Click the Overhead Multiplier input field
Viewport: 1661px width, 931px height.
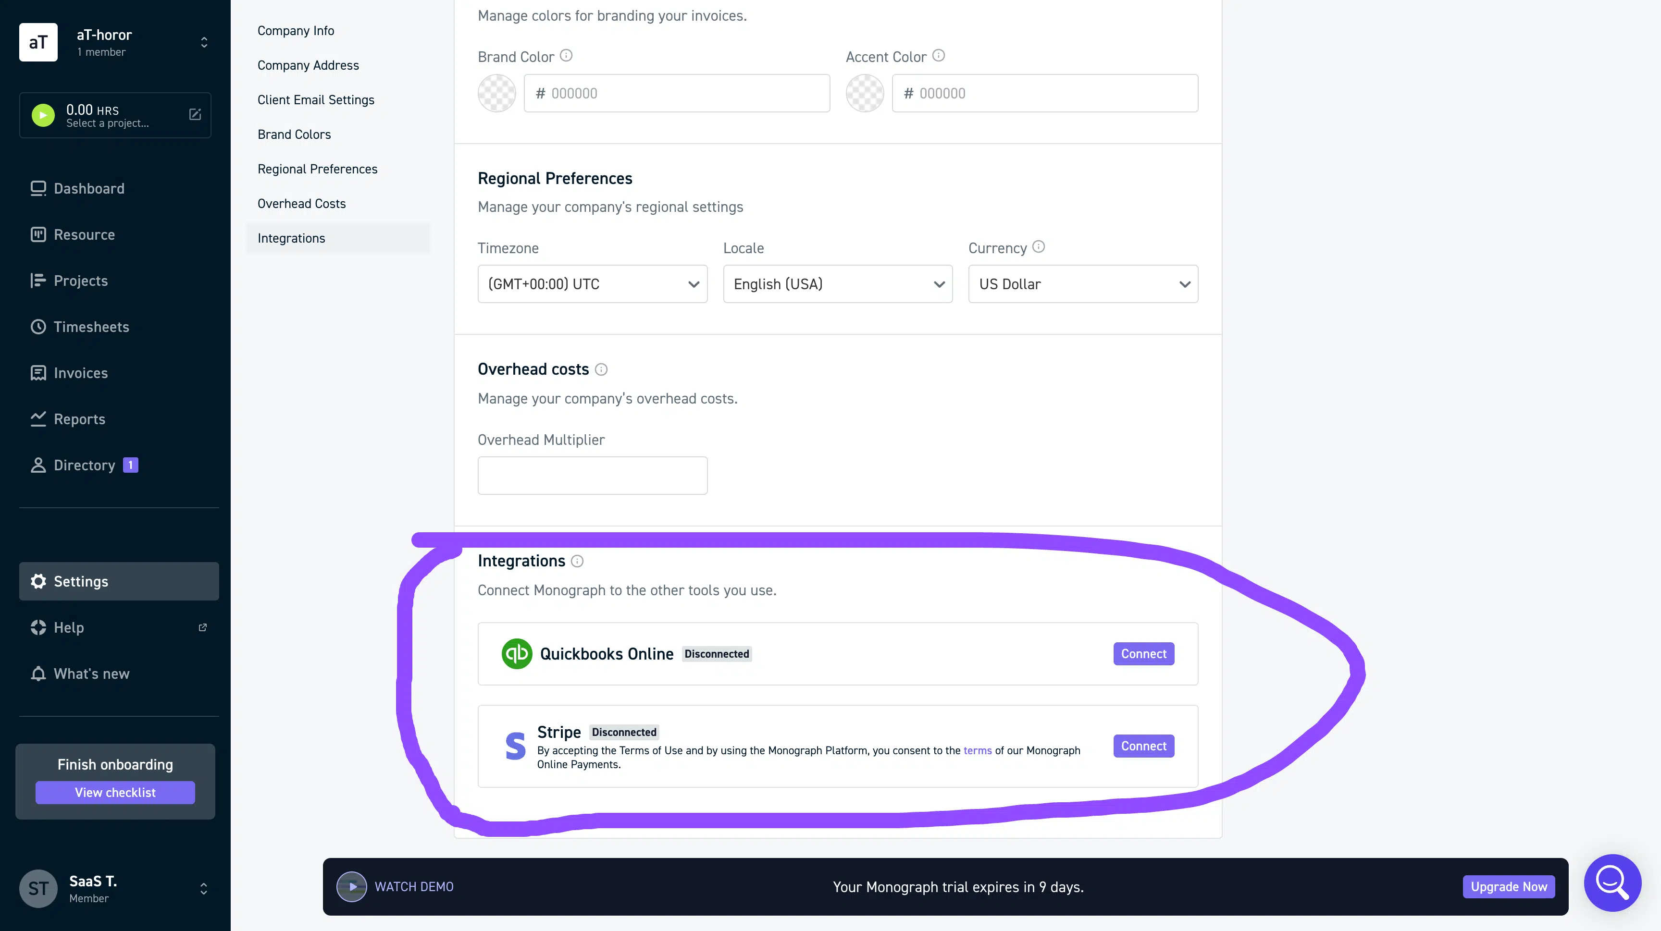point(592,476)
